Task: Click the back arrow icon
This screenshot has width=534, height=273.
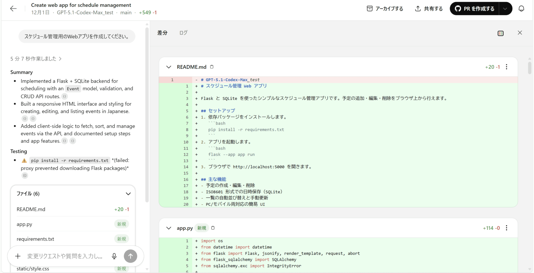Action: point(13,9)
